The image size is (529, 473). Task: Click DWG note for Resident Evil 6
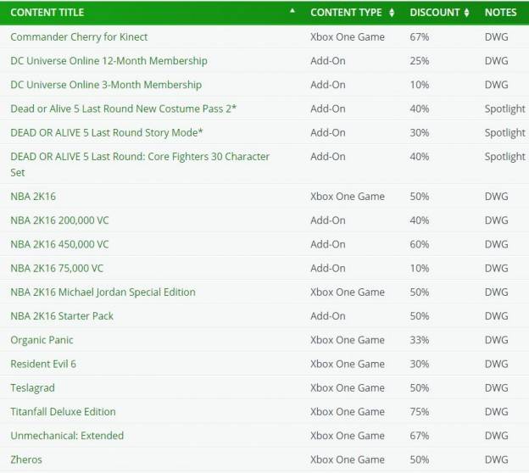click(496, 364)
